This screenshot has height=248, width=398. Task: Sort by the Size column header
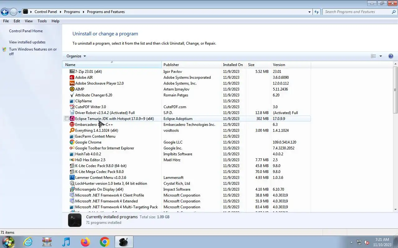(258, 65)
